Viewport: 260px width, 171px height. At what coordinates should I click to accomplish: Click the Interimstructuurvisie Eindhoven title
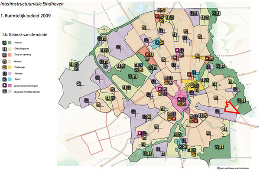coord(32,4)
